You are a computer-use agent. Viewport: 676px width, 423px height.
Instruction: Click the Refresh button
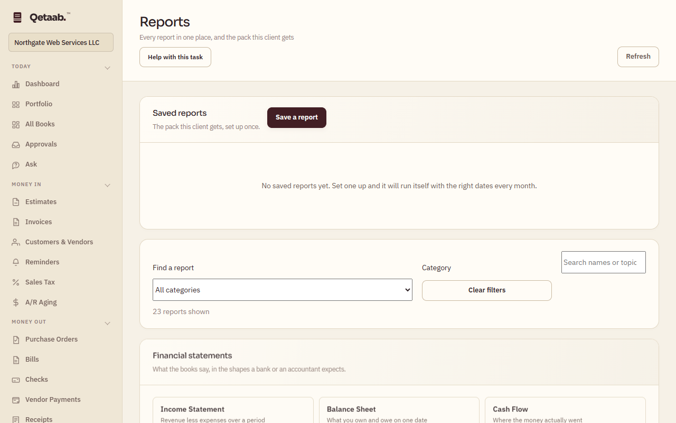638,57
